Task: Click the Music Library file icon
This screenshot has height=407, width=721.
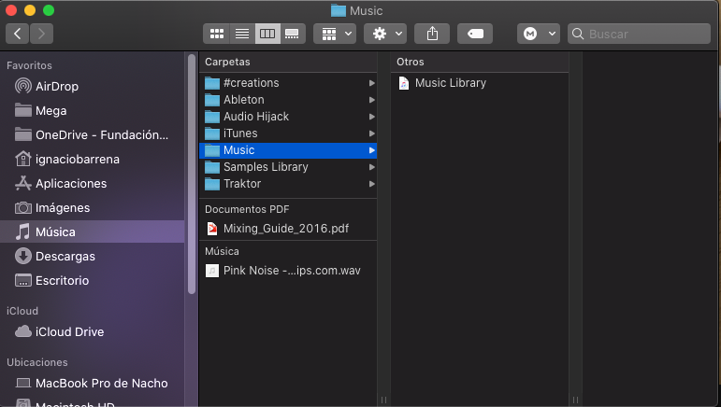Action: 403,83
